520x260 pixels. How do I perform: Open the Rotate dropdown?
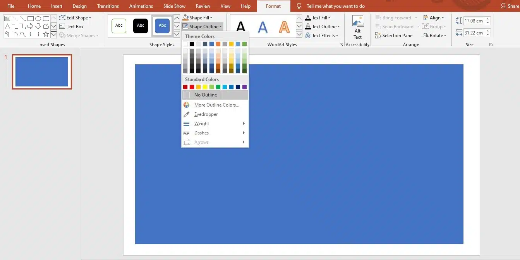435,35
